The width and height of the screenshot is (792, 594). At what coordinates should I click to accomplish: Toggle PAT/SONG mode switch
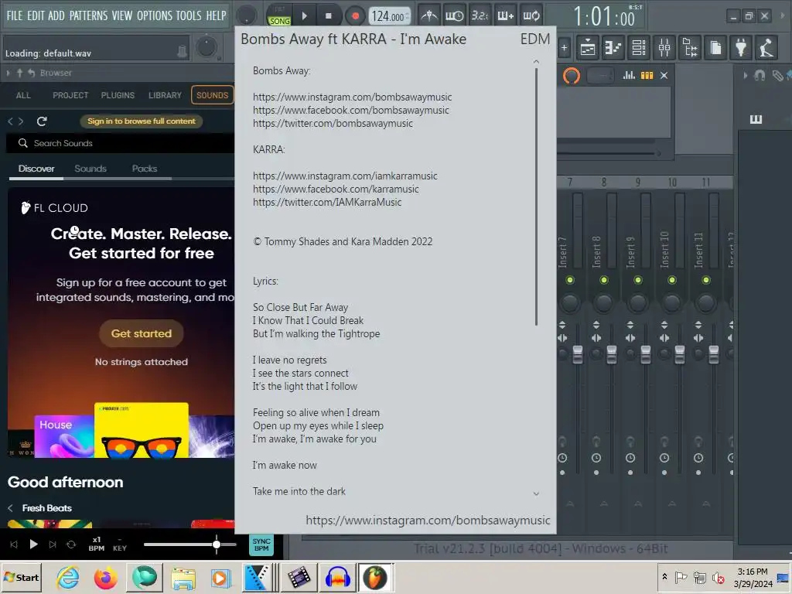pos(279,17)
